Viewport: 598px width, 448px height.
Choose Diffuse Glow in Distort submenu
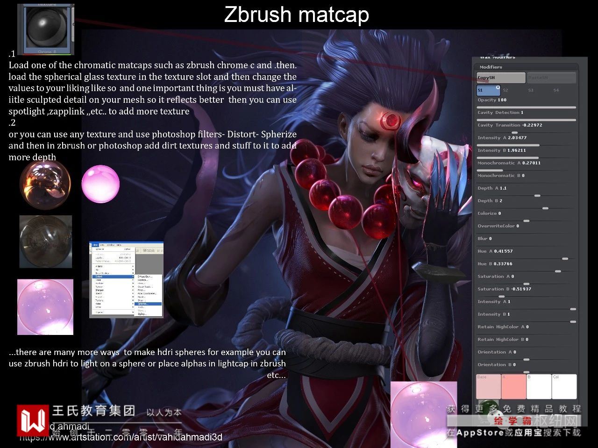pyautogui.click(x=149, y=277)
